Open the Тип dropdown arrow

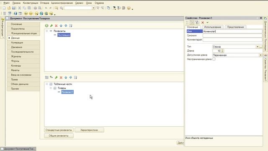(x=258, y=47)
